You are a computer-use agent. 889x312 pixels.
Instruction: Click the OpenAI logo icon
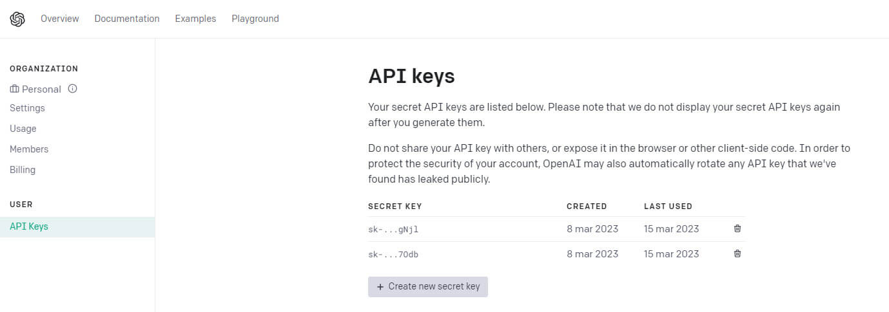[17, 19]
